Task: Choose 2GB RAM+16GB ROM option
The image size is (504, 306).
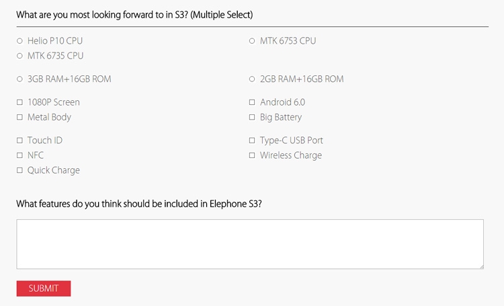Action: point(252,79)
